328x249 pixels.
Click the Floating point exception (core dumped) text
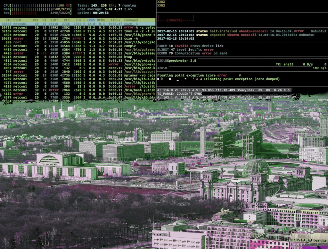pos(243,79)
